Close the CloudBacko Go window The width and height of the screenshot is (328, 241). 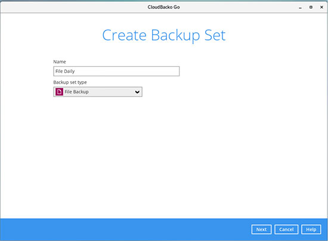321,7
